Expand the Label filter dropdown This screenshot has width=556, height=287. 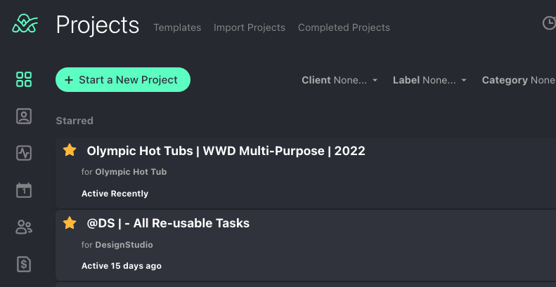429,80
